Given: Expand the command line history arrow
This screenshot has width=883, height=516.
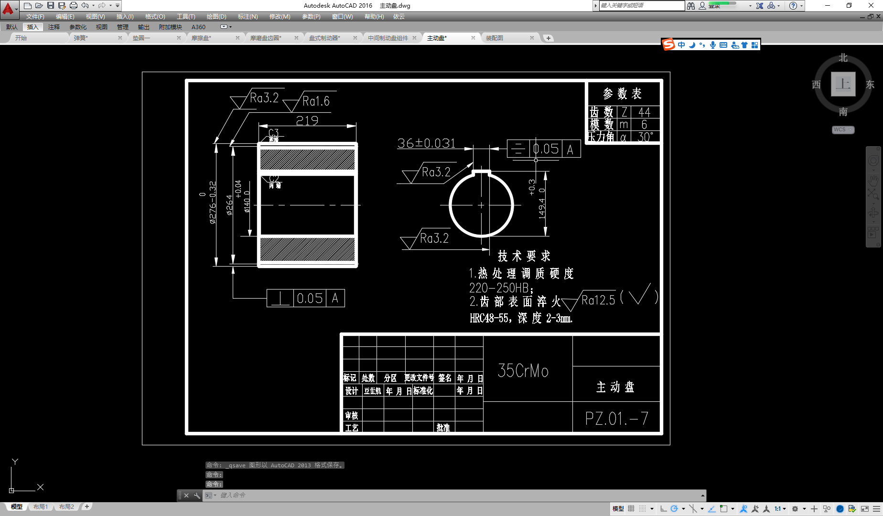Looking at the screenshot, I should coord(702,495).
